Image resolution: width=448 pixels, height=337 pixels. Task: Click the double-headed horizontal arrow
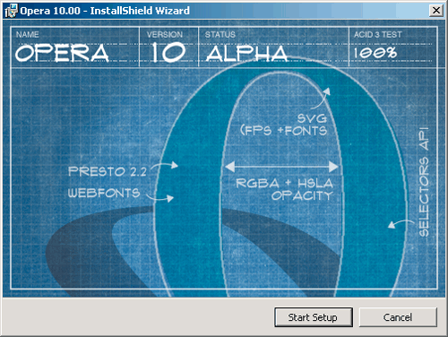[x=281, y=167]
